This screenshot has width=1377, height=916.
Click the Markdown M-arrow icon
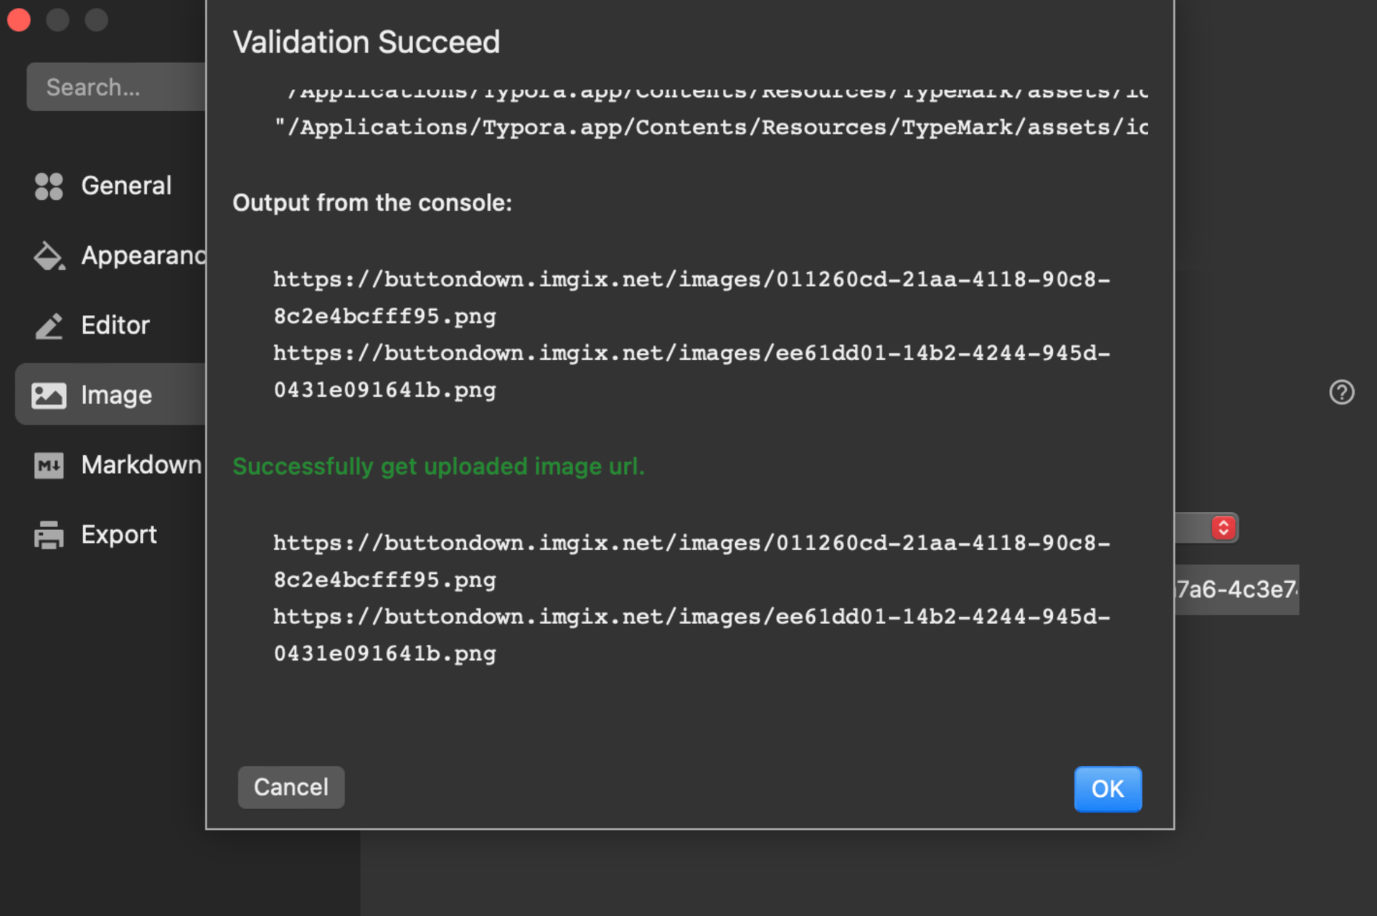tap(49, 466)
